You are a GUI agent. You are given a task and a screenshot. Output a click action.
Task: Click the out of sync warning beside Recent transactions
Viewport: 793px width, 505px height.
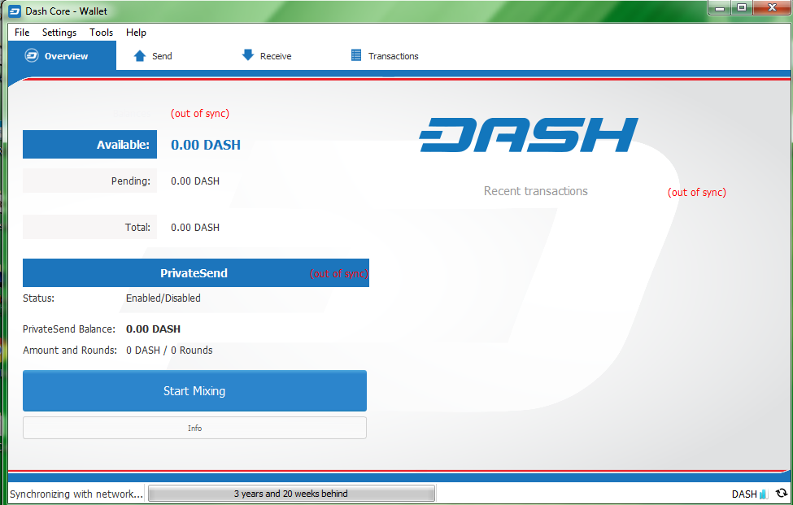(x=697, y=192)
